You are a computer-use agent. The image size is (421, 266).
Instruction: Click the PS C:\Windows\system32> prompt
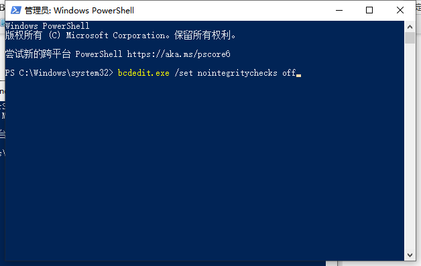59,73
